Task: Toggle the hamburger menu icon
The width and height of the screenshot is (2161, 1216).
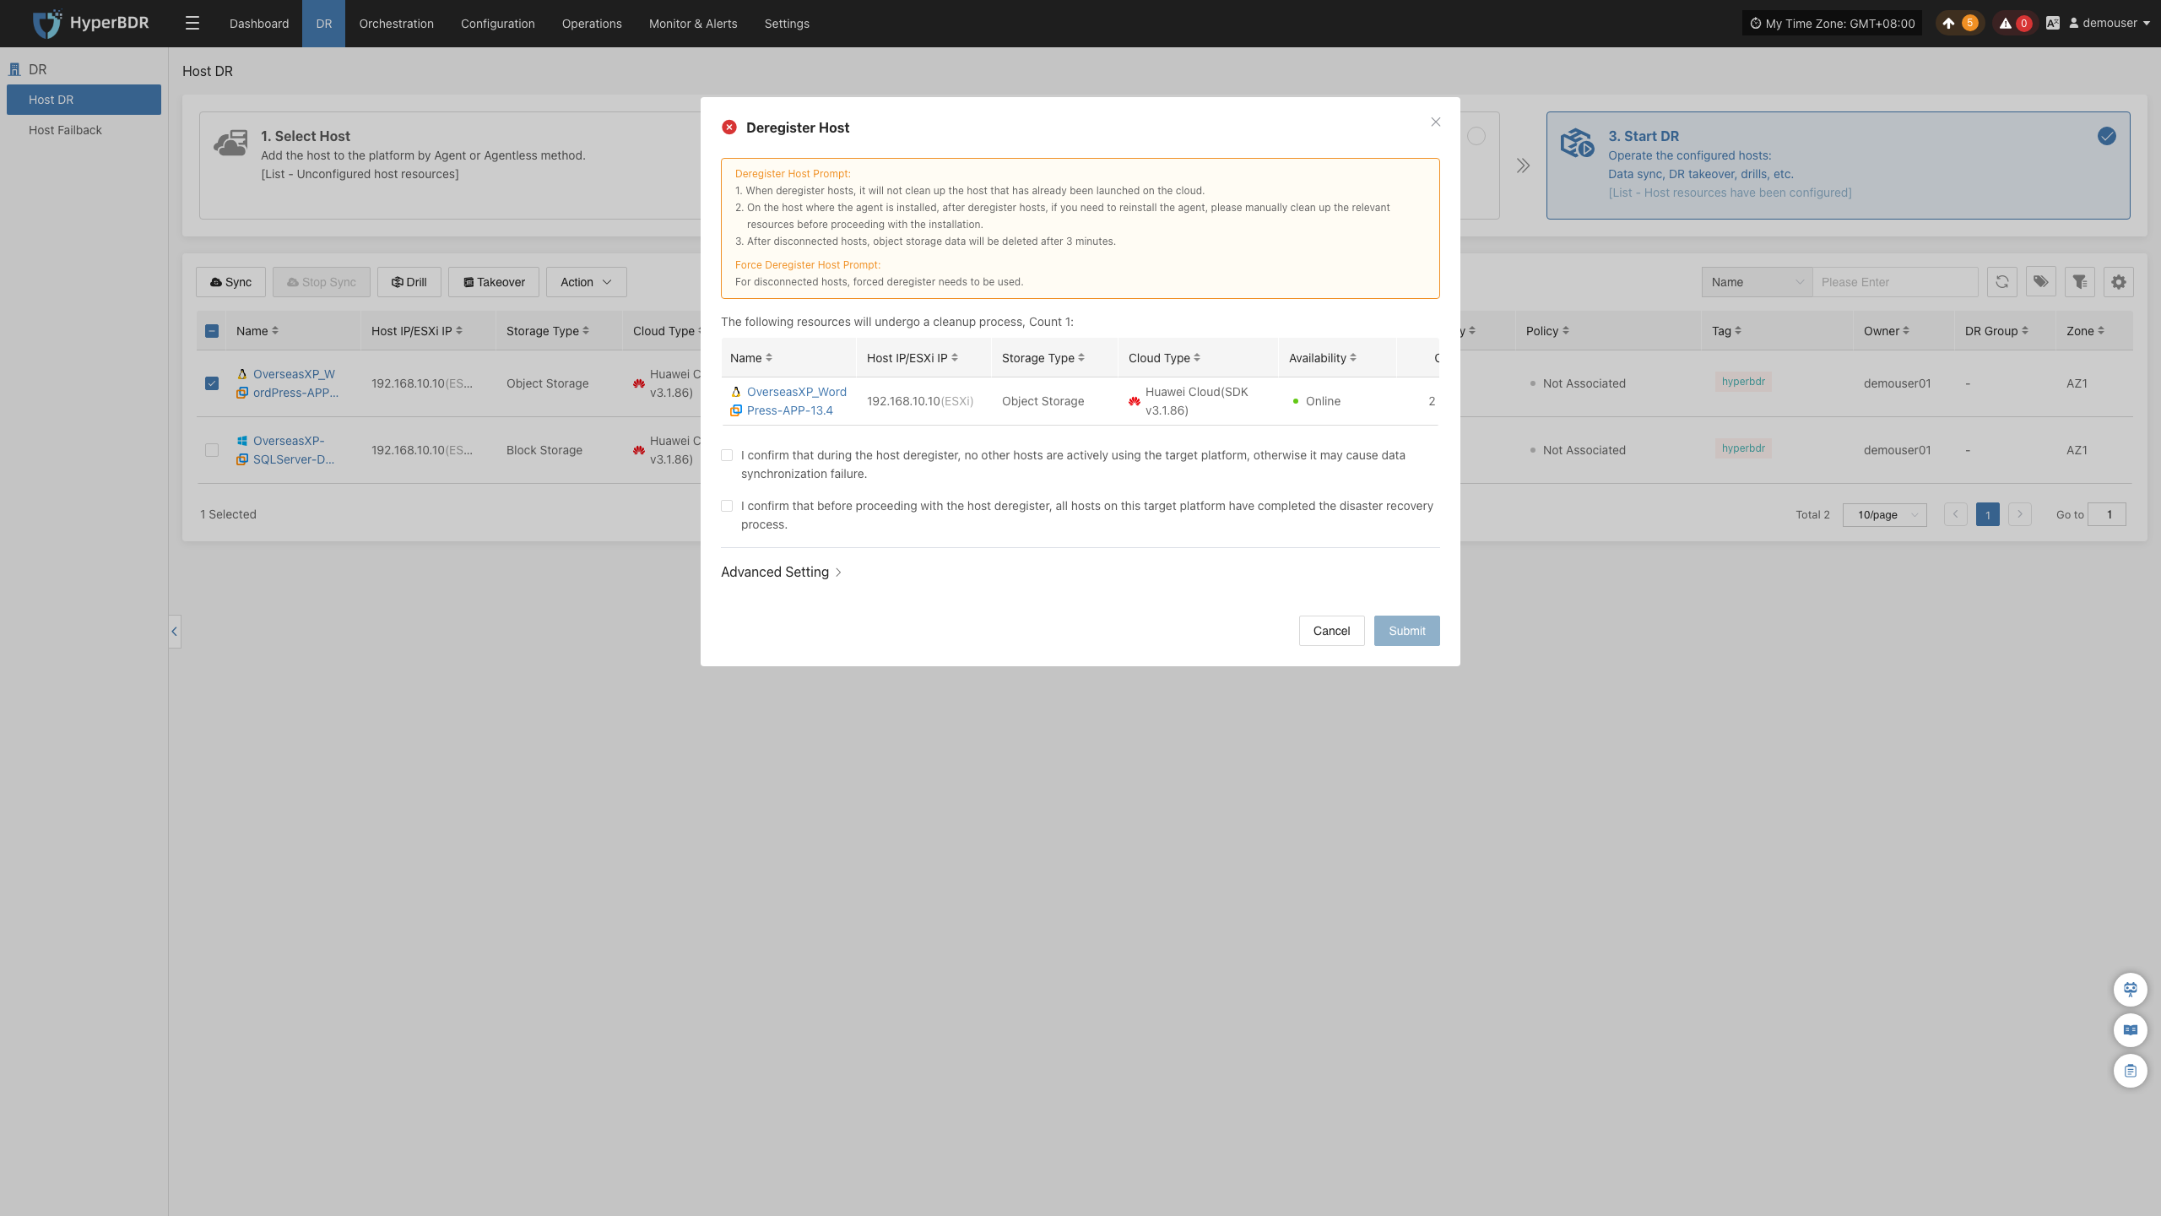Action: (x=192, y=24)
